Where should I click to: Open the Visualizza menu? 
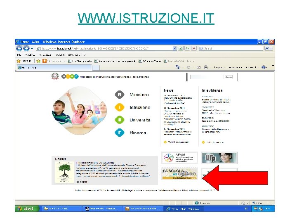tap(45, 55)
